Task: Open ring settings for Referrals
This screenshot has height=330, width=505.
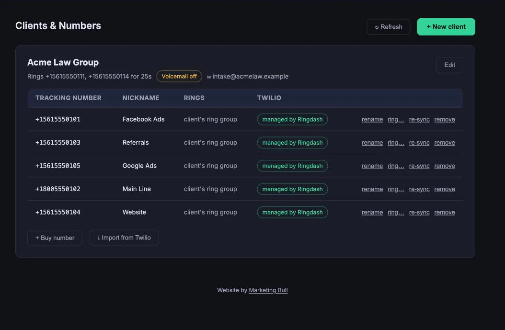Action: click(x=396, y=143)
